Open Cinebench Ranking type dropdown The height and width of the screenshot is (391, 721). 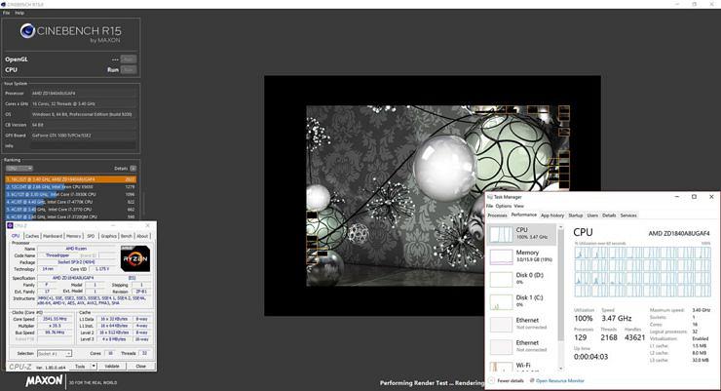tap(19, 169)
